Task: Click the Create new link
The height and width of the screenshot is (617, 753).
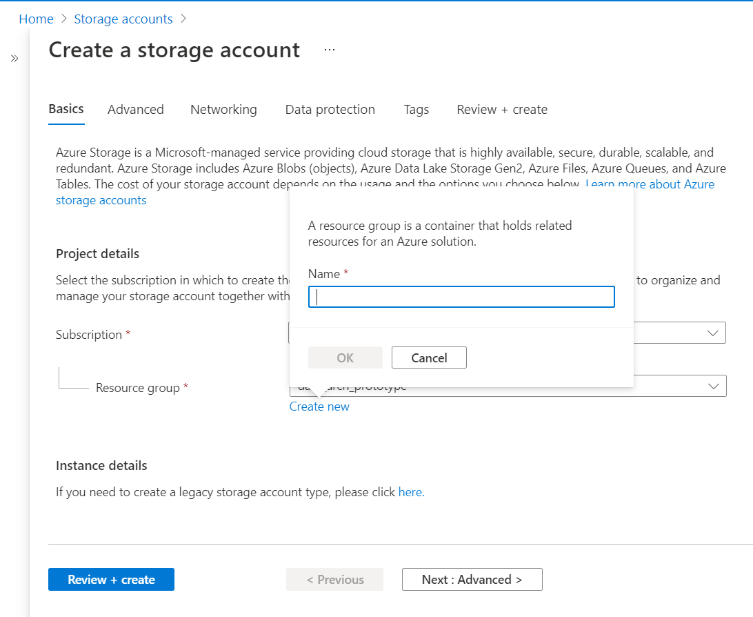Action: tap(319, 407)
